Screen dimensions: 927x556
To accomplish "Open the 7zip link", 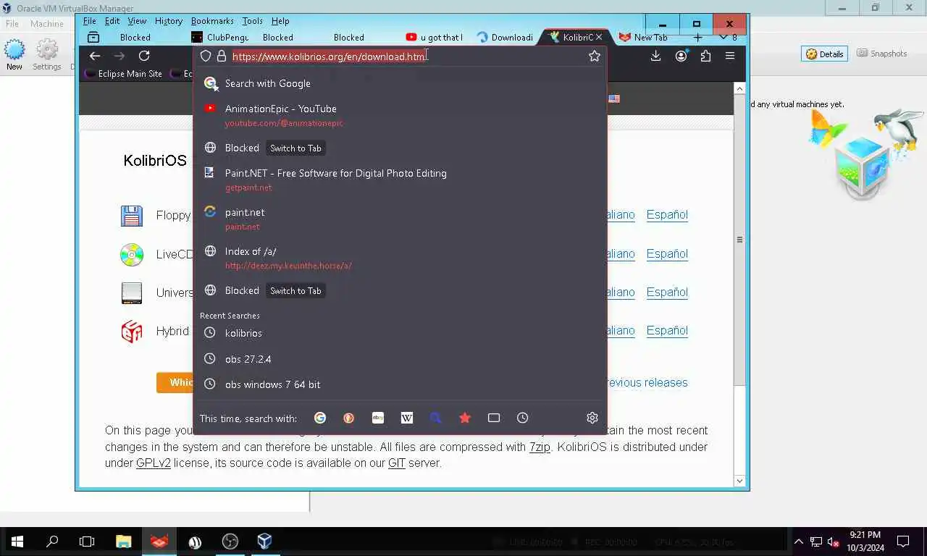I will [x=540, y=447].
